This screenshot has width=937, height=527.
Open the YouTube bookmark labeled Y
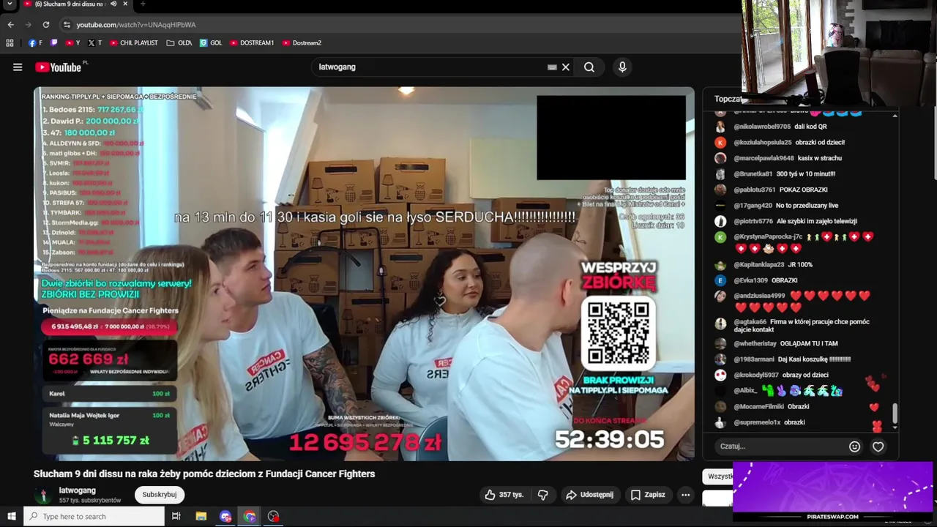72,43
